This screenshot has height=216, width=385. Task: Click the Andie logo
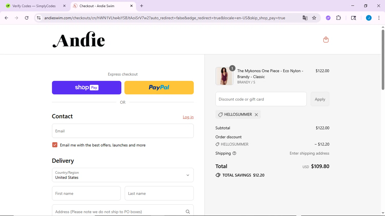(79, 39)
